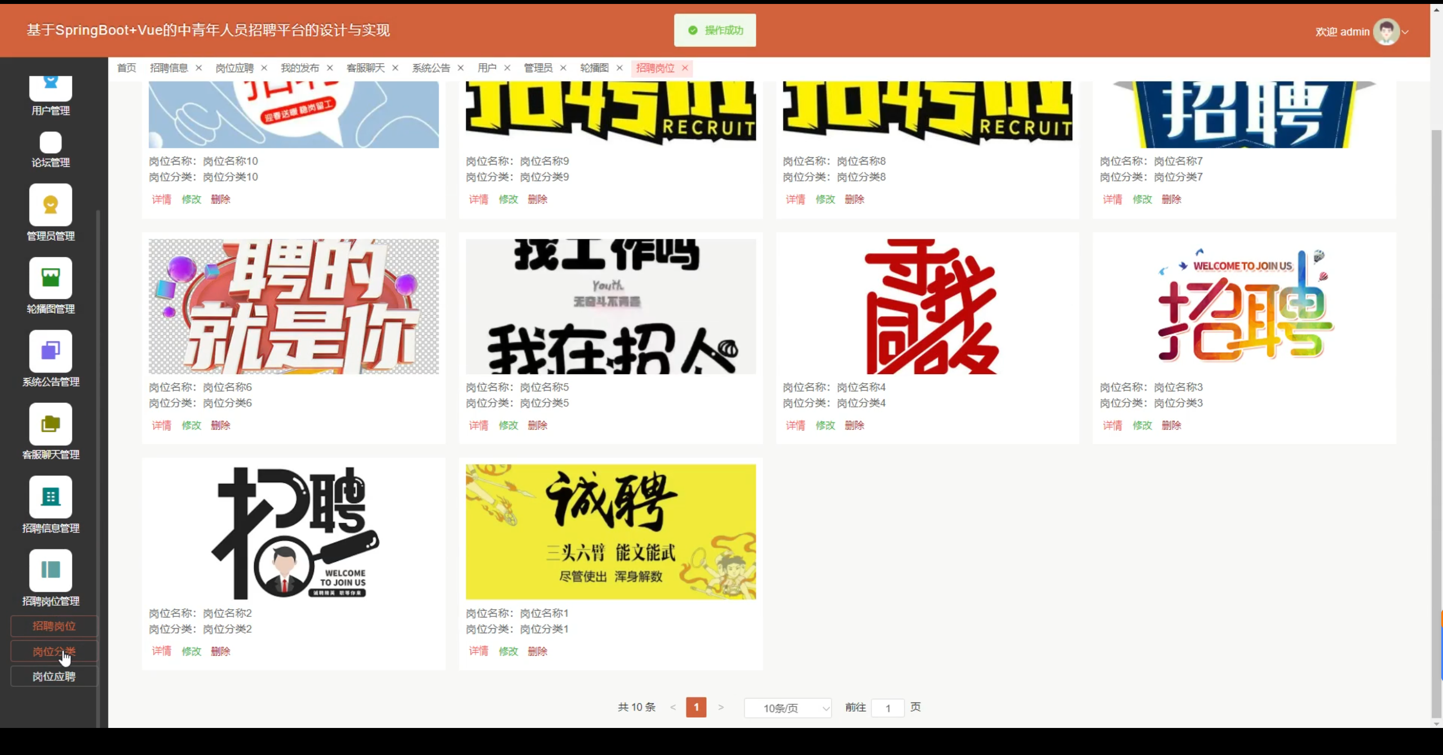Screen dimensions: 1443x755
Task: Switch to the 招聘信息 tab
Action: coord(169,68)
